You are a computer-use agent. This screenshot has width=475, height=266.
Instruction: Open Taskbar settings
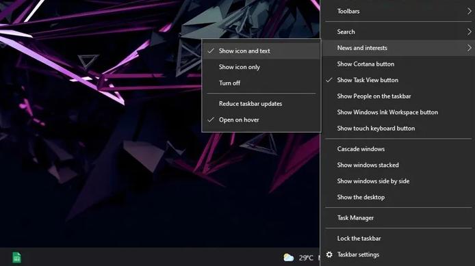pos(398,254)
